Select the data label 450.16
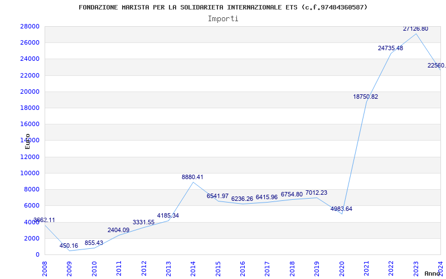 (x=69, y=246)
